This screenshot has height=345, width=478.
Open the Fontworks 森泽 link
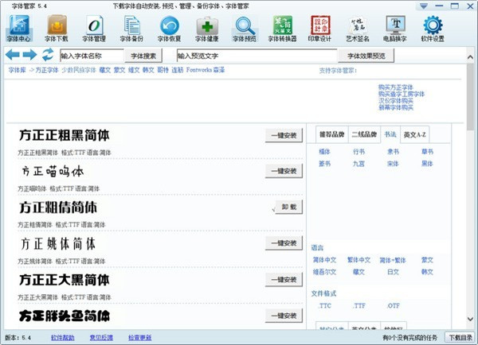coord(206,70)
